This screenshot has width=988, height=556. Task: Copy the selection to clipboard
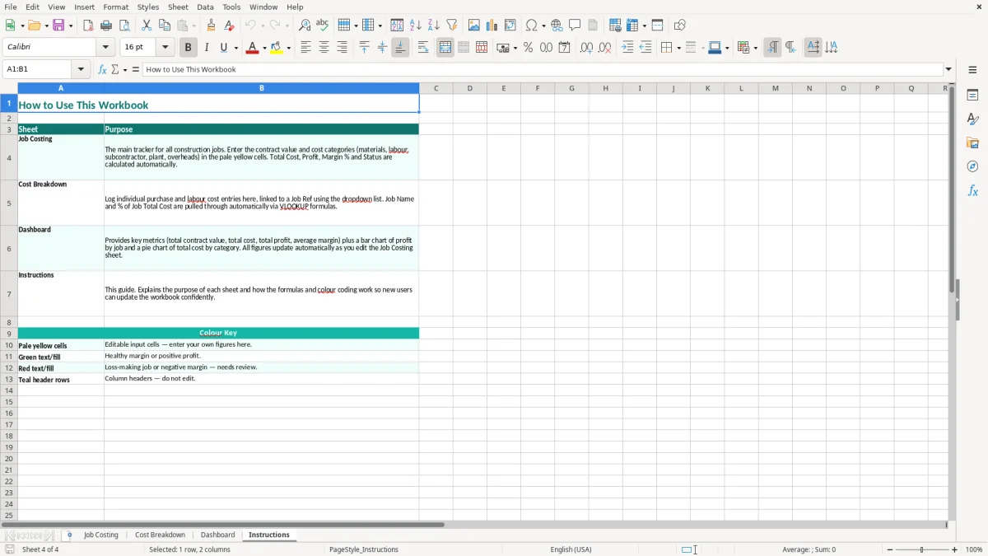point(165,26)
